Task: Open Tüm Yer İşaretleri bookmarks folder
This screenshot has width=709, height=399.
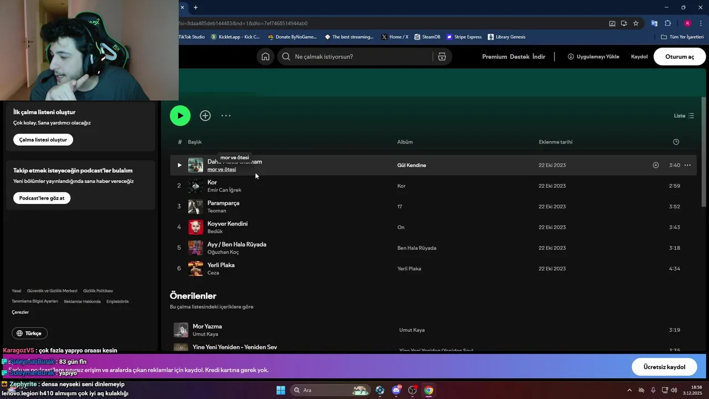Action: tap(682, 37)
